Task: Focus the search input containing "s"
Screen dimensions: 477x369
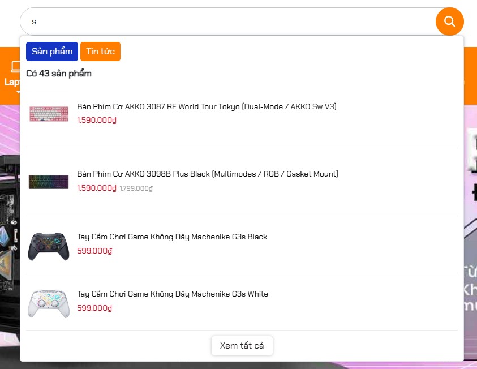Action: [x=227, y=22]
